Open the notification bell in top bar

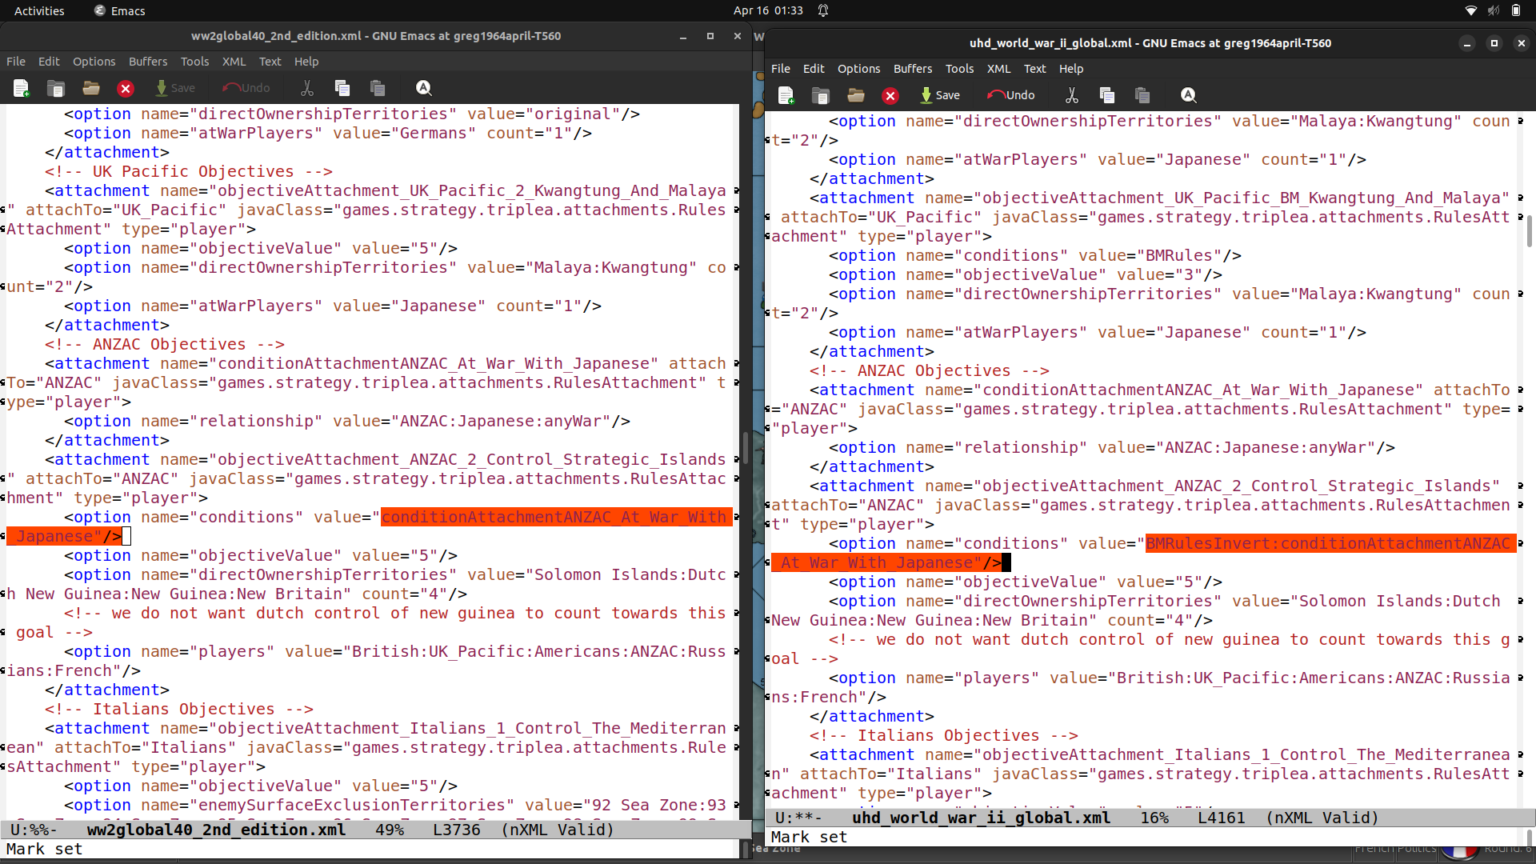823,10
